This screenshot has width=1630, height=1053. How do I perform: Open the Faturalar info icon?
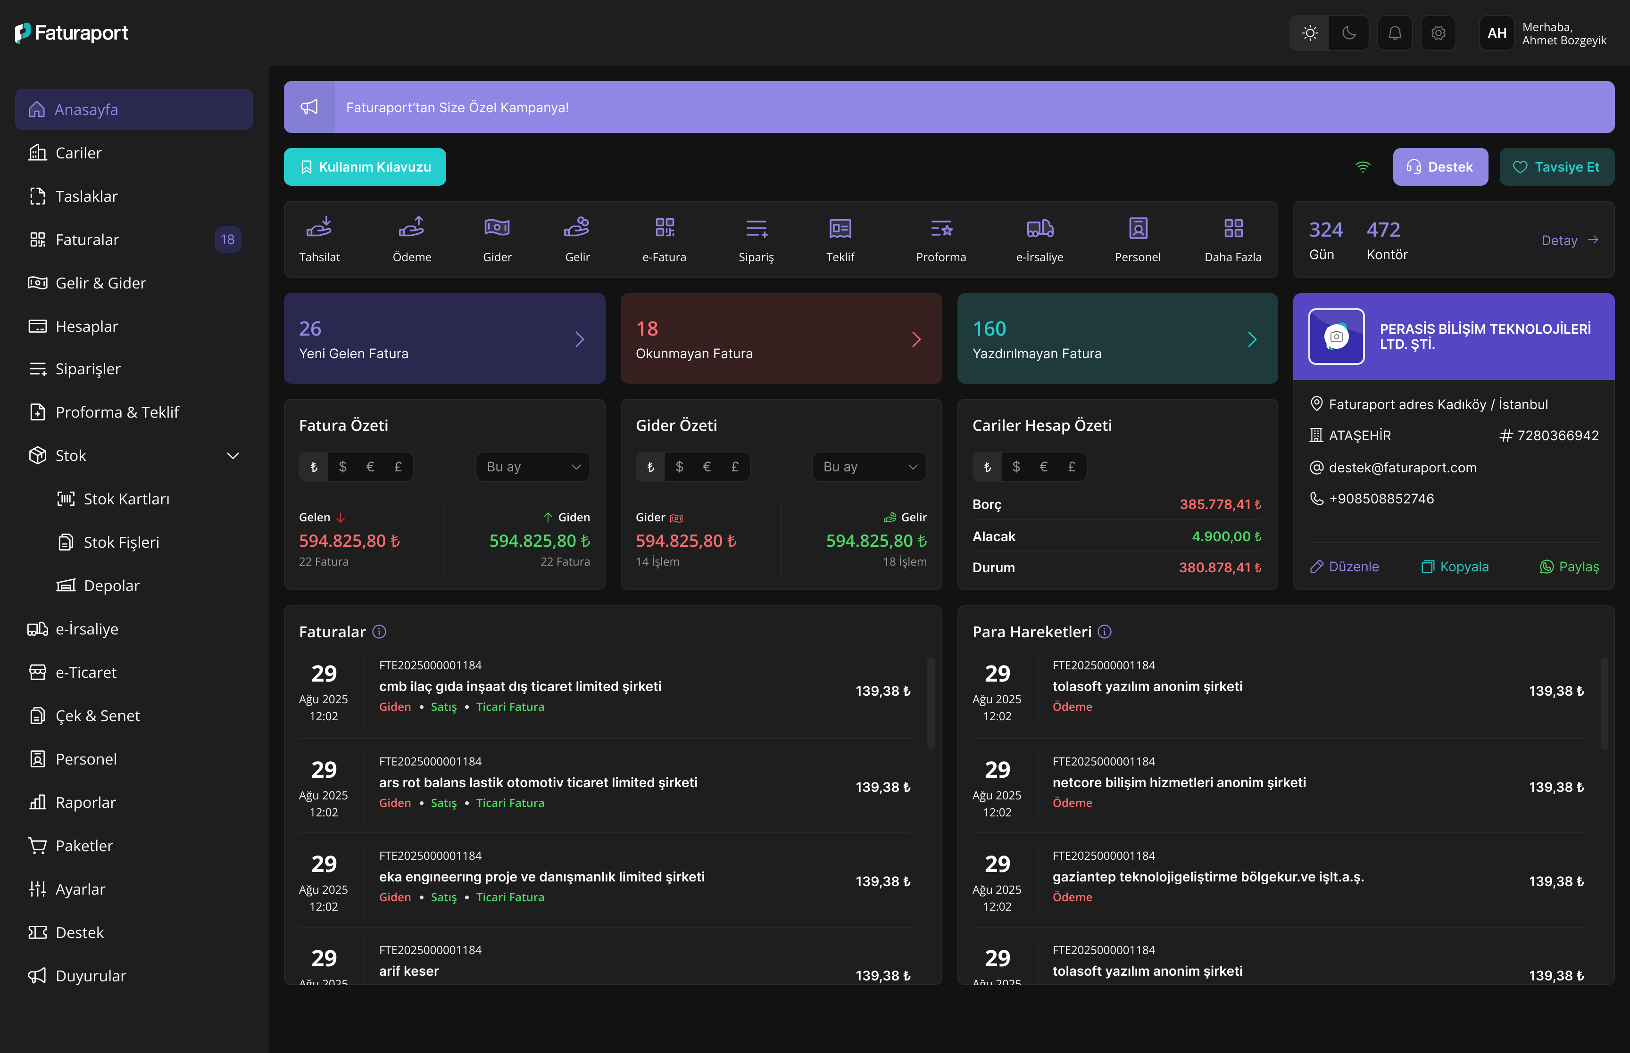pyautogui.click(x=379, y=632)
